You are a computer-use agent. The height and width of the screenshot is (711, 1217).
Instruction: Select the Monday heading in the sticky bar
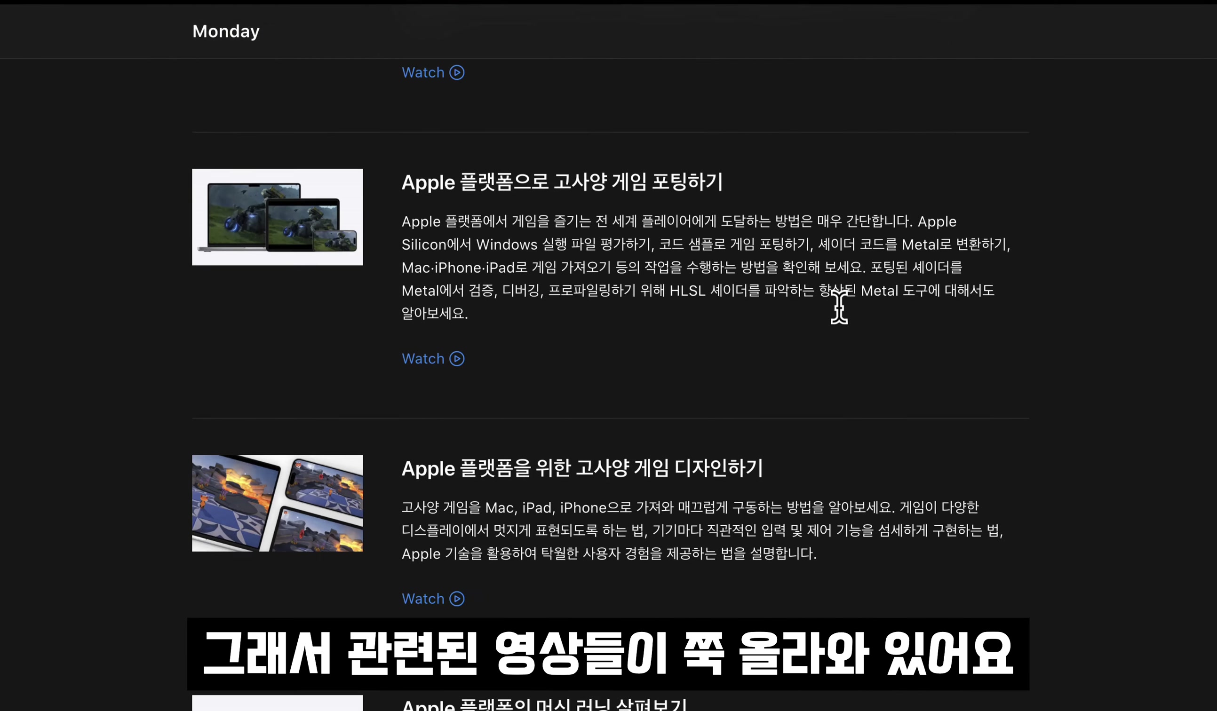pyautogui.click(x=225, y=32)
